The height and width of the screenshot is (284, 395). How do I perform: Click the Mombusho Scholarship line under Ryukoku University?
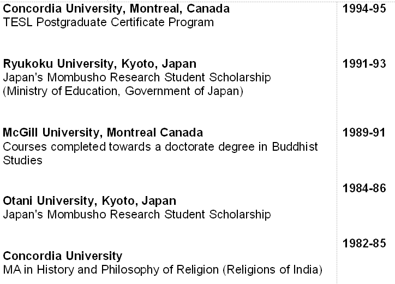(x=136, y=78)
